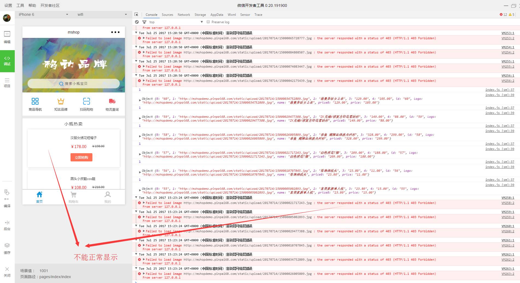Expand the Object with id "59"
This screenshot has height=283, width=520.
140,119
